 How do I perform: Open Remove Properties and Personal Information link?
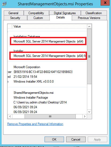[35, 124]
